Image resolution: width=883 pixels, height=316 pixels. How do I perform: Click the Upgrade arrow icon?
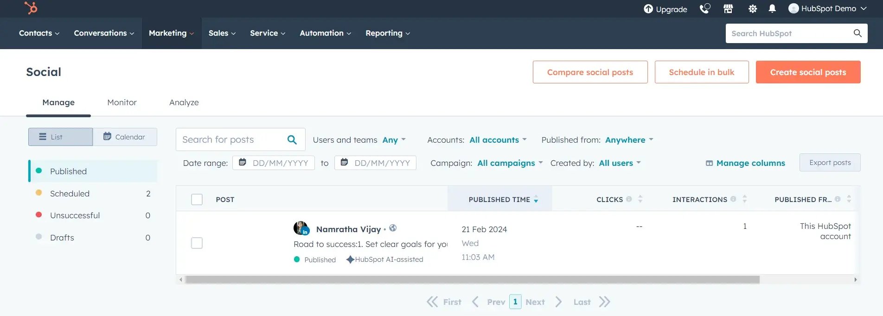click(x=648, y=9)
